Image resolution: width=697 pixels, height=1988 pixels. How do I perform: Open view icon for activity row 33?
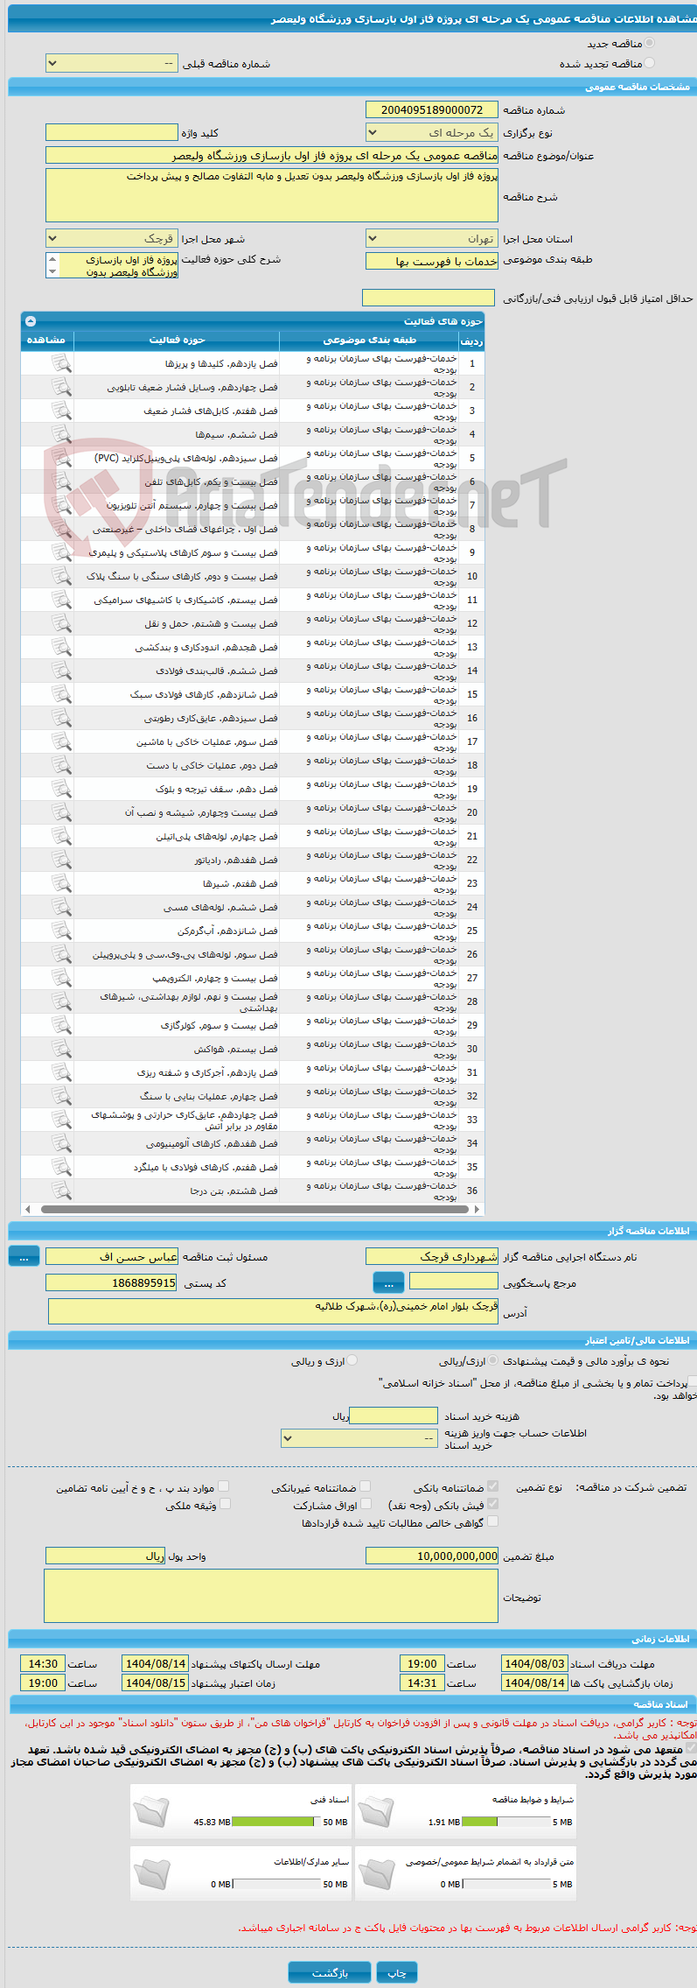coord(61,1120)
